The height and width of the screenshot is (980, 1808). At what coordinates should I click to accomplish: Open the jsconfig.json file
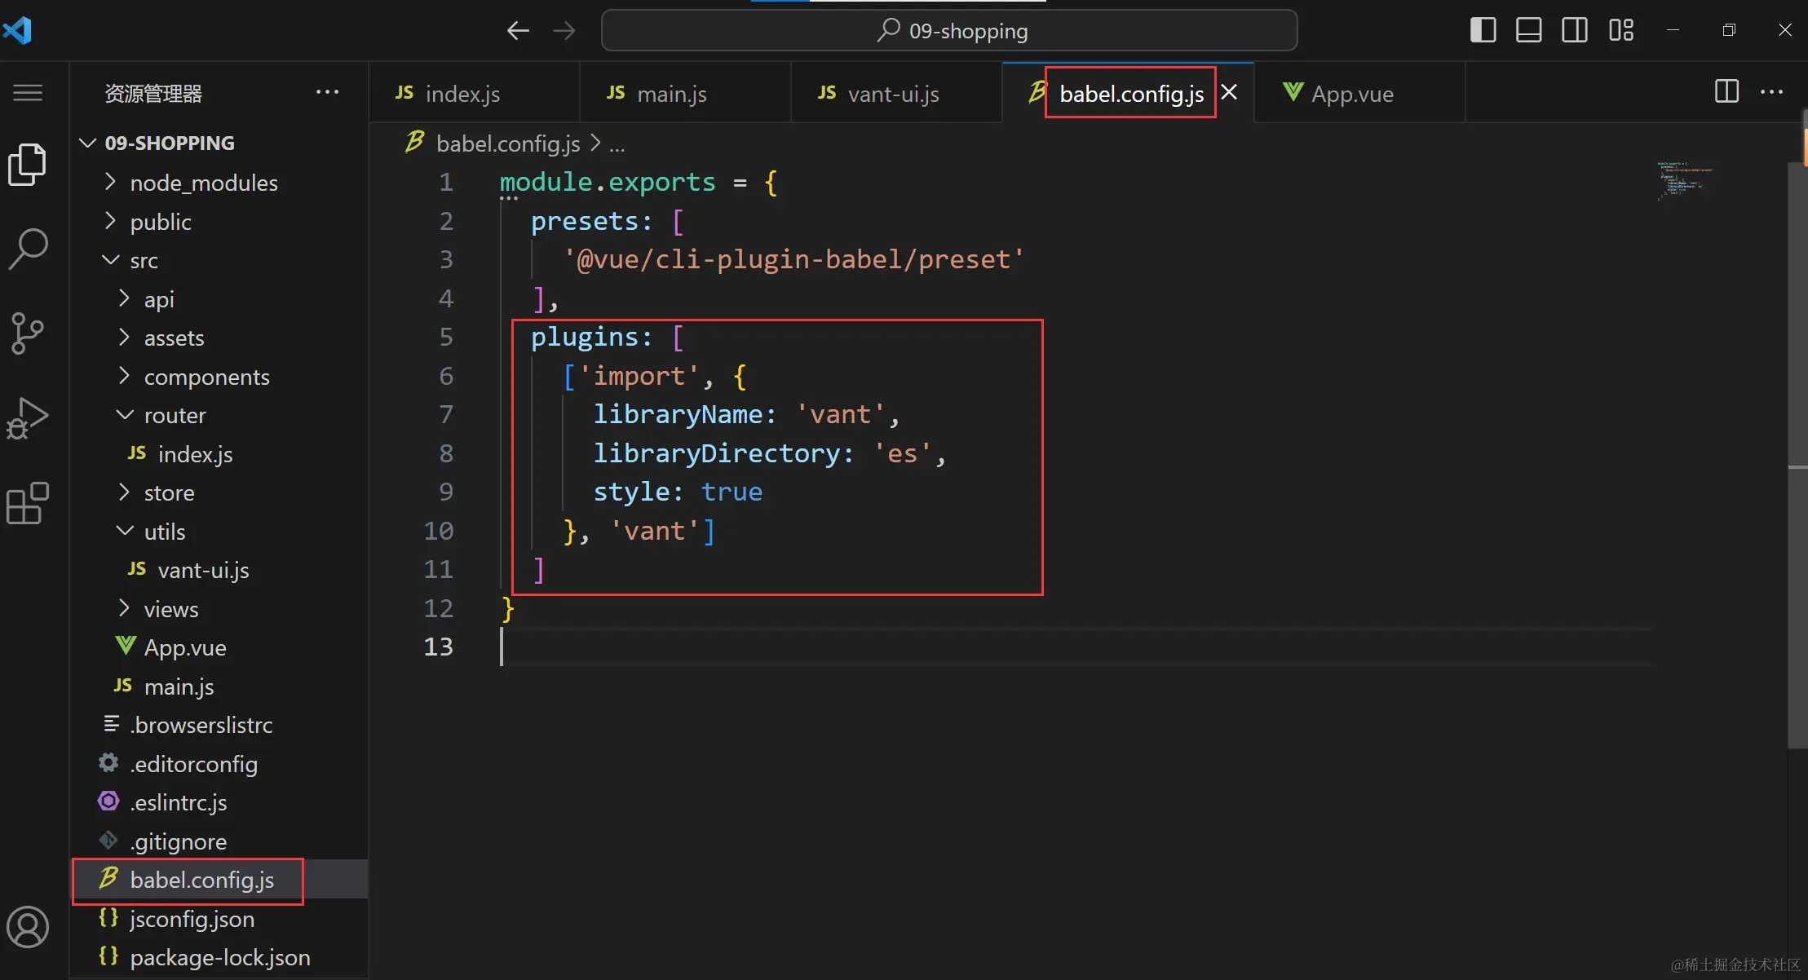(219, 919)
